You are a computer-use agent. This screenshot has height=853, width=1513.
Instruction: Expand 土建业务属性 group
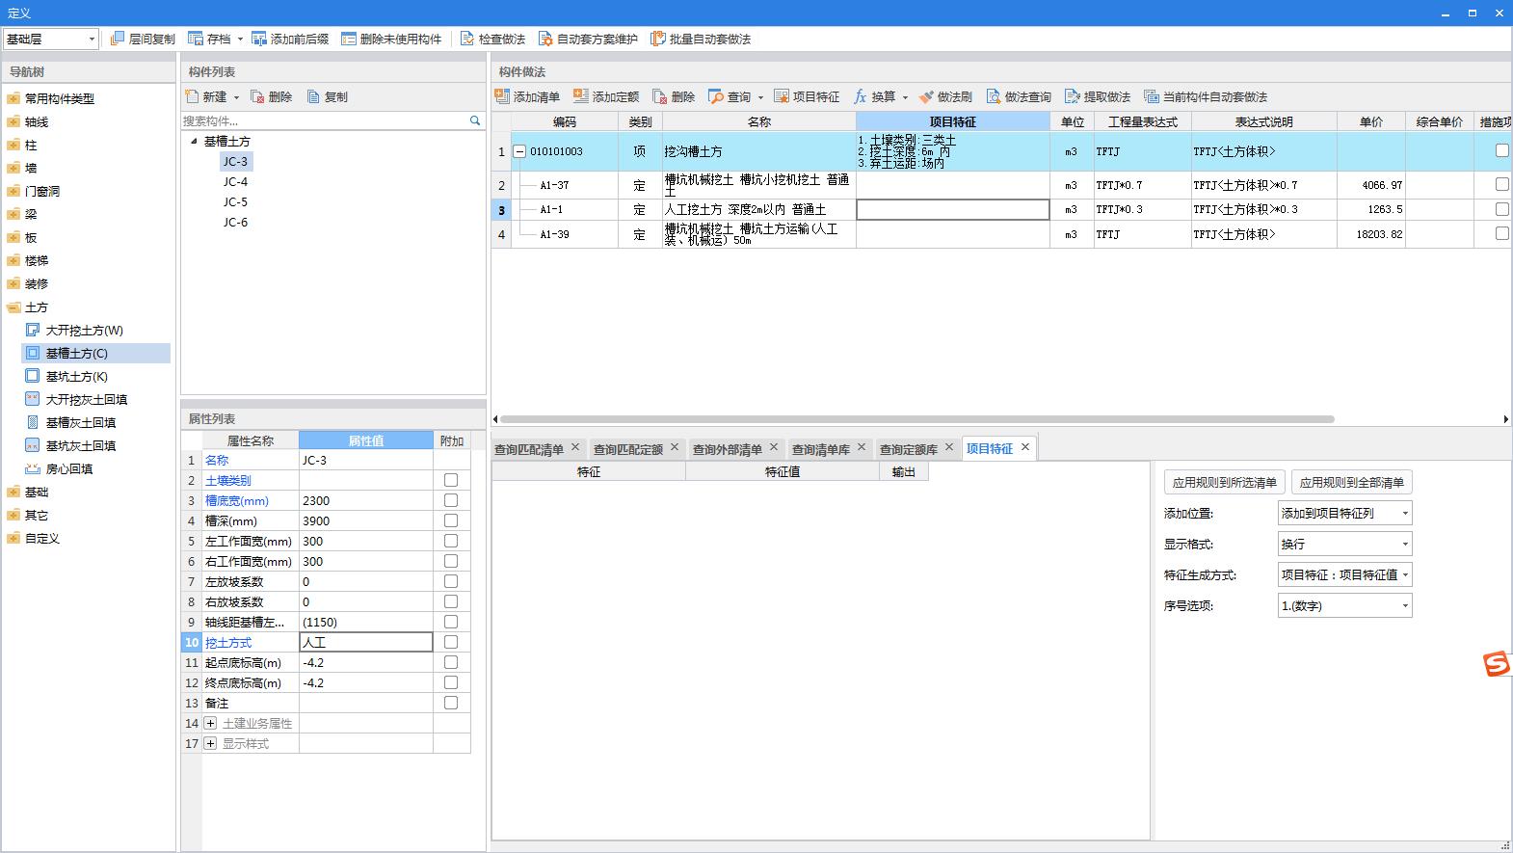click(210, 723)
